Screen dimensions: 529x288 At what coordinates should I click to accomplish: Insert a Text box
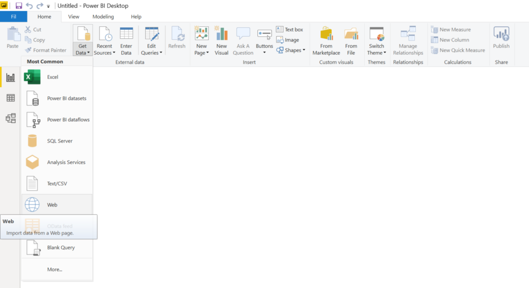[289, 29]
